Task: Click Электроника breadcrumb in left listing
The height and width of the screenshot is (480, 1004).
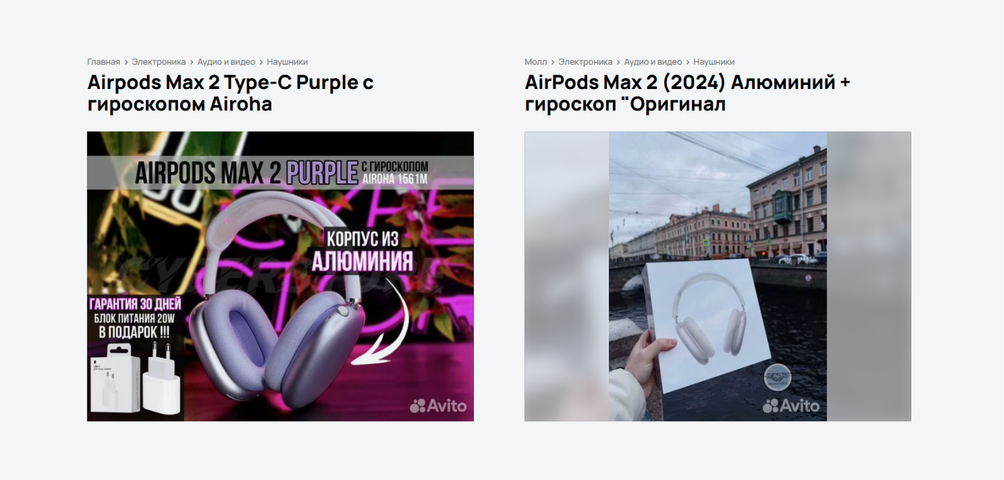Action: pyautogui.click(x=158, y=62)
